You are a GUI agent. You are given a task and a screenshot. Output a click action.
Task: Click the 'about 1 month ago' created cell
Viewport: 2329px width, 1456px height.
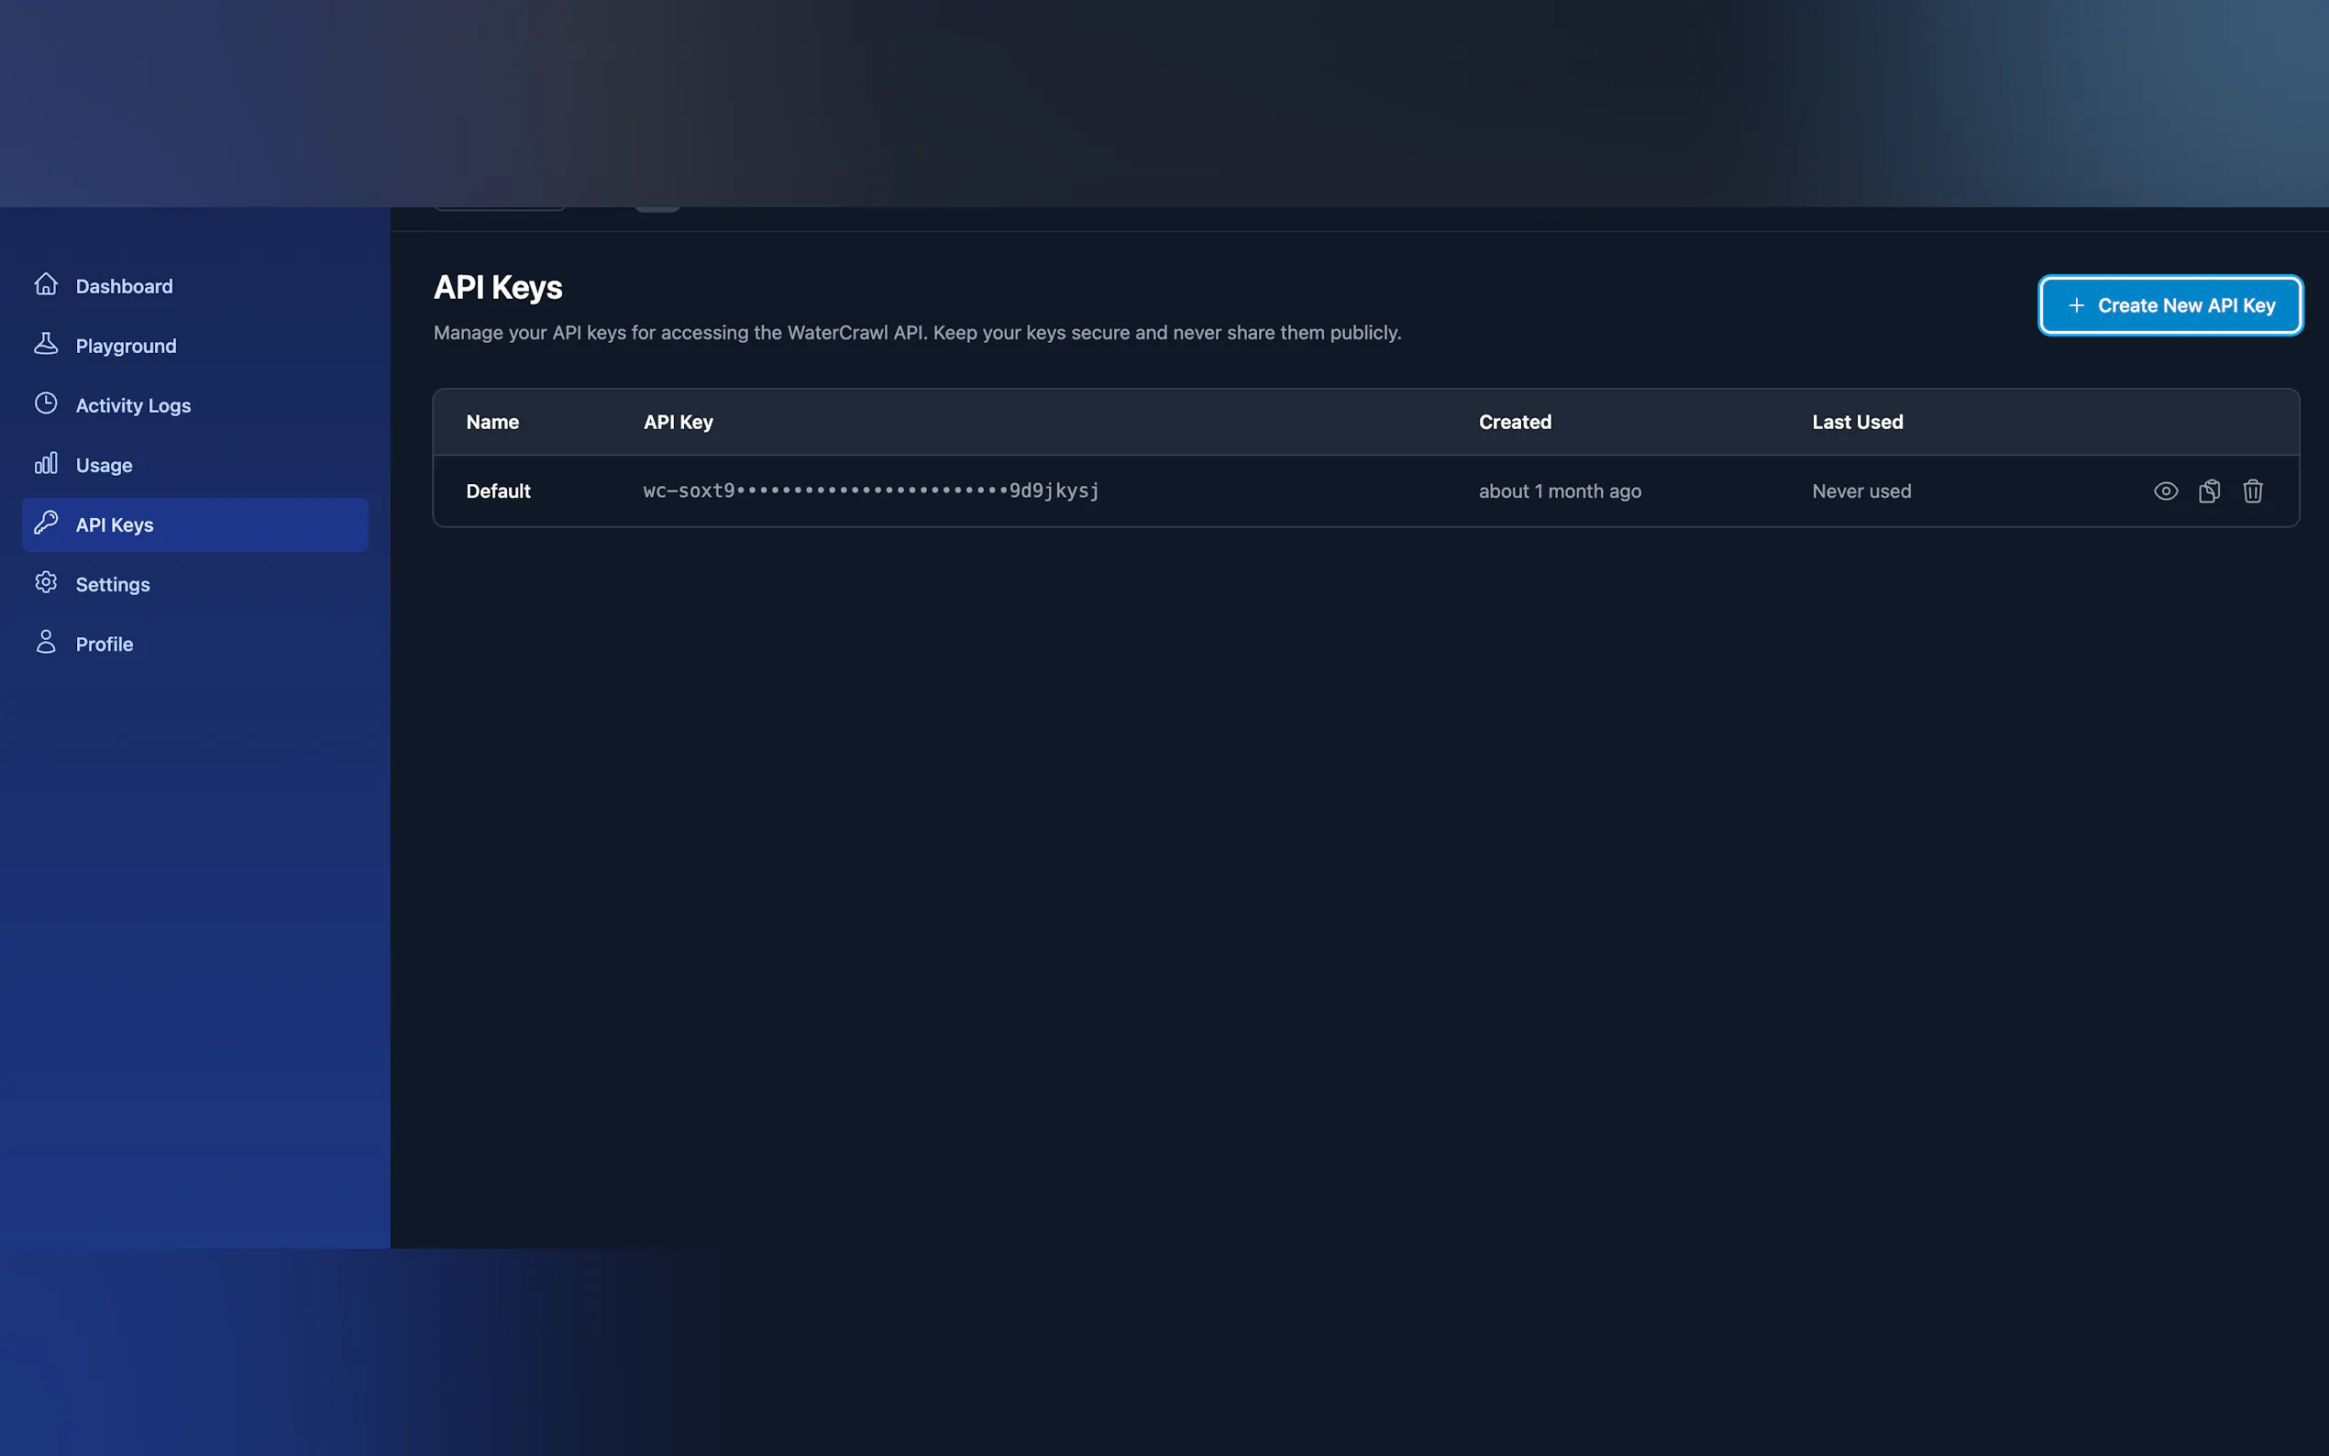tap(1559, 491)
